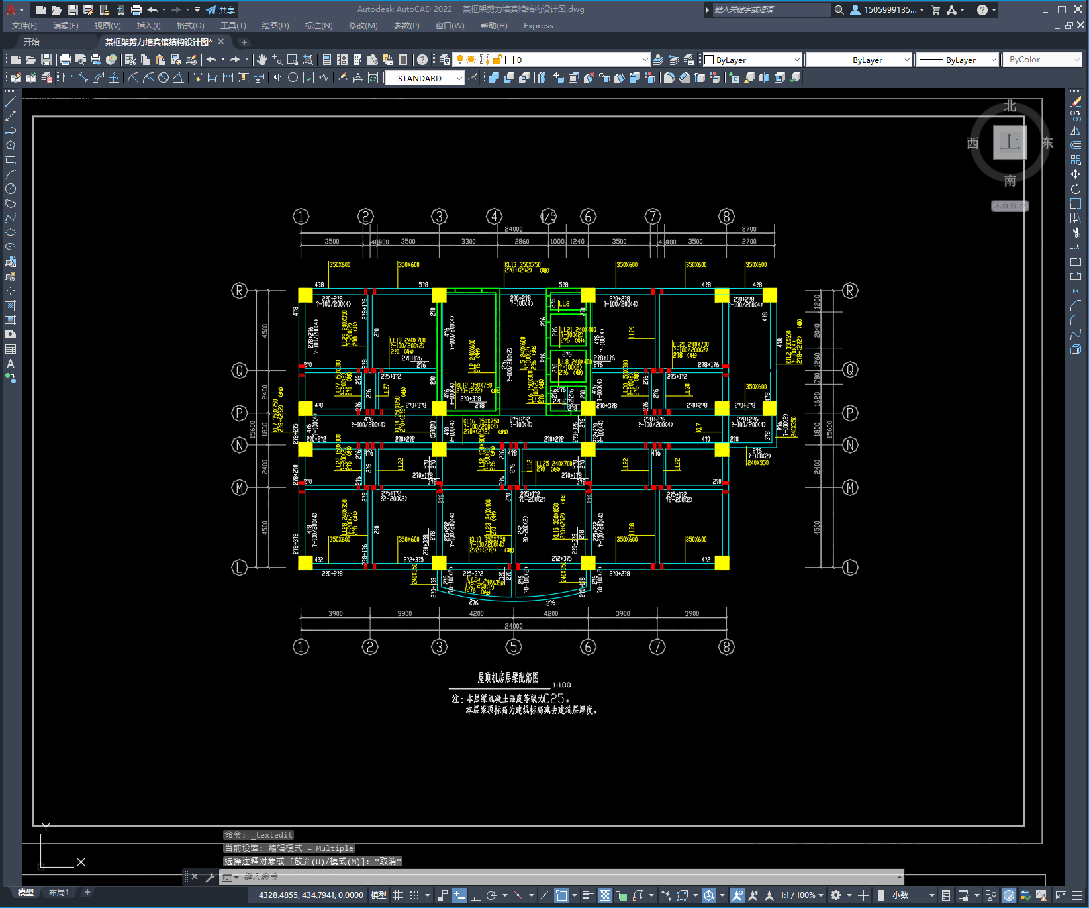Toggle dynamic input in status bar
The image size is (1089, 908).
point(459,895)
